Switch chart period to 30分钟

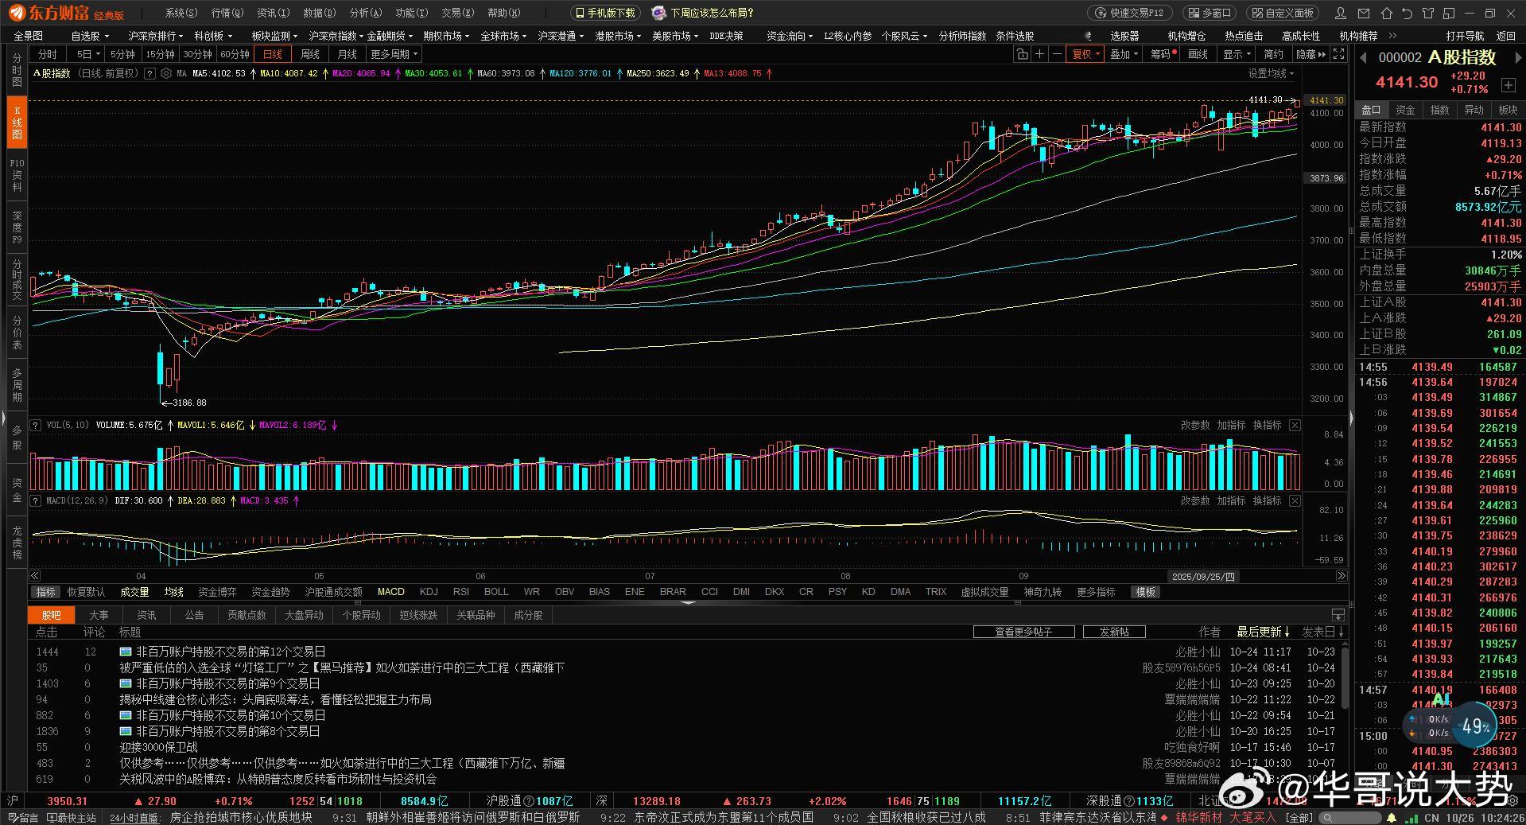[197, 54]
